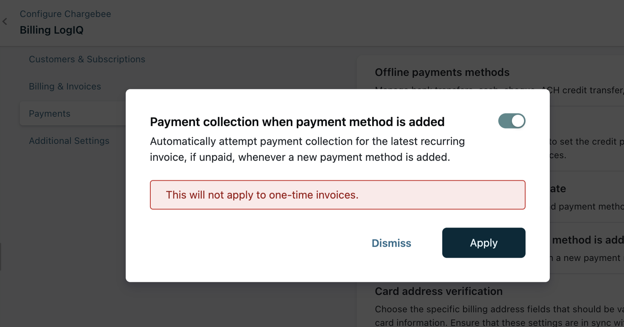Select the Payments sidebar item

point(50,114)
